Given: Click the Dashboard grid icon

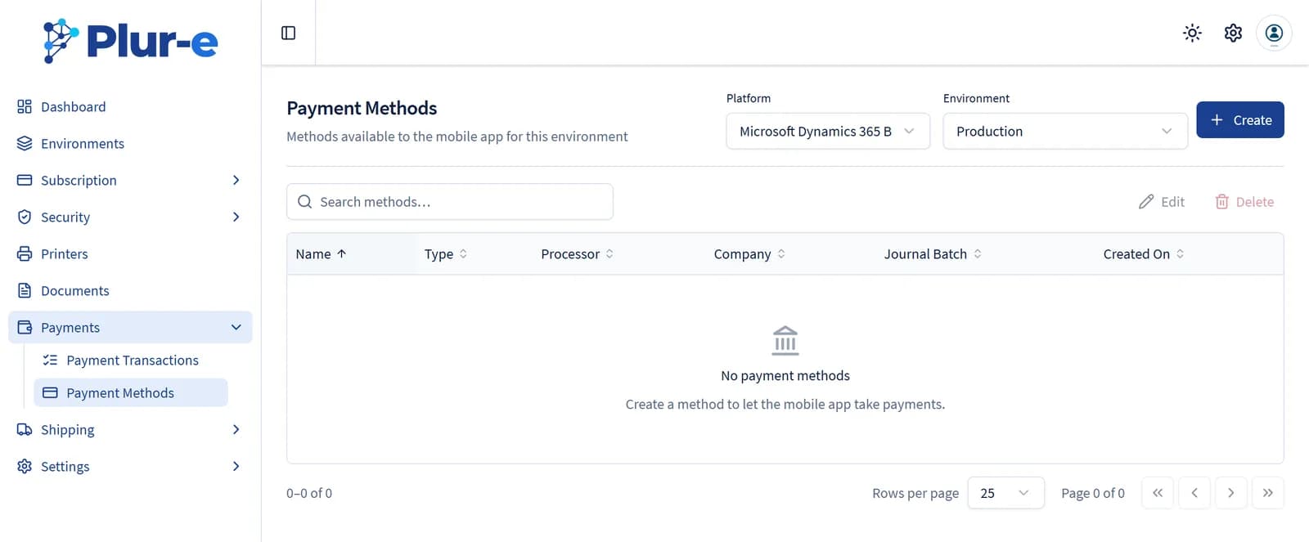Looking at the screenshot, I should click(x=25, y=106).
